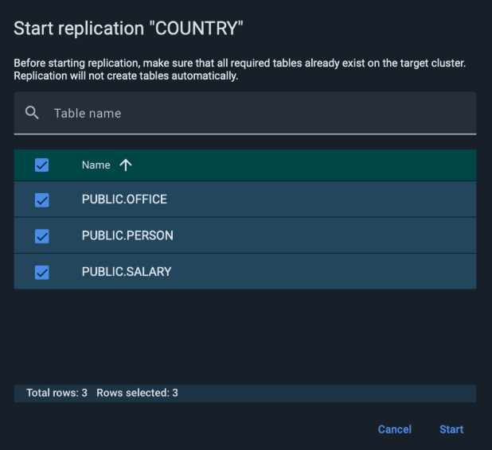This screenshot has width=492, height=450.
Task: Untick the PUBLIC.SALARY checkbox
Action: 42,272
